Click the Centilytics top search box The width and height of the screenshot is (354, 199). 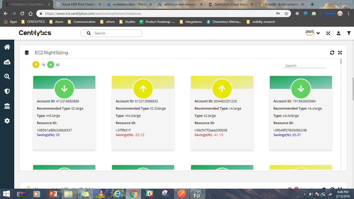coord(111,33)
